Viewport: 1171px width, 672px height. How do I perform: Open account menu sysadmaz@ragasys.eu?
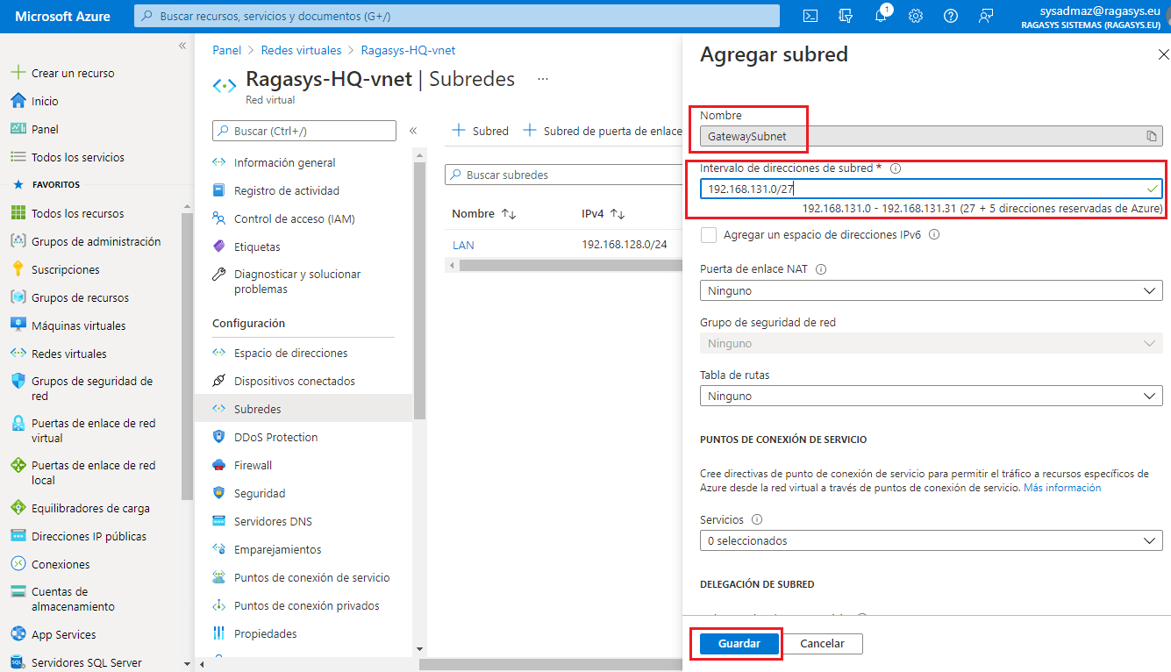pyautogui.click(x=1092, y=16)
